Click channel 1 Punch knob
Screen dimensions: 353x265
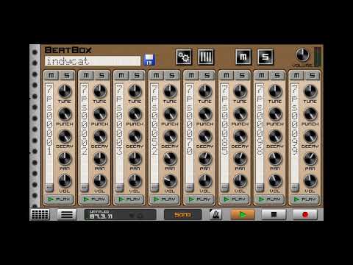[x=65, y=114]
